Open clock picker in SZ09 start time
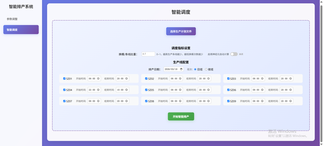Viewport: 323px width, 146px height. (x=262, y=101)
